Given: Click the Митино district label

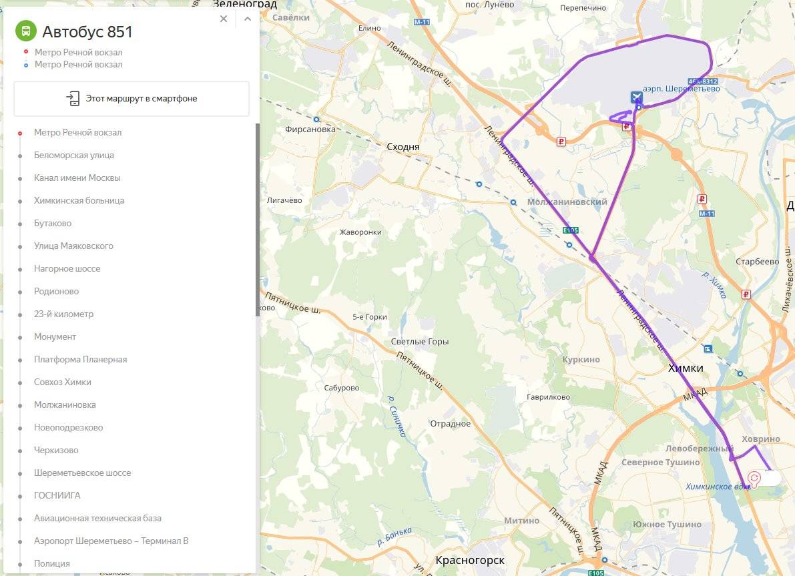Looking at the screenshot, I should (522, 521).
